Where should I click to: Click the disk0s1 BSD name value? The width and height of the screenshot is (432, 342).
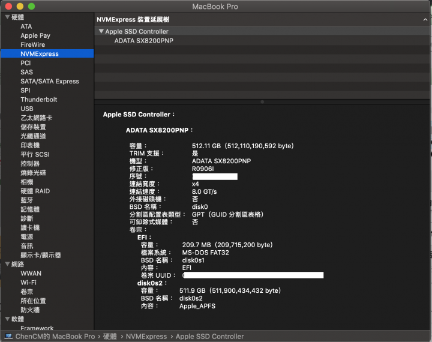[x=193, y=260]
